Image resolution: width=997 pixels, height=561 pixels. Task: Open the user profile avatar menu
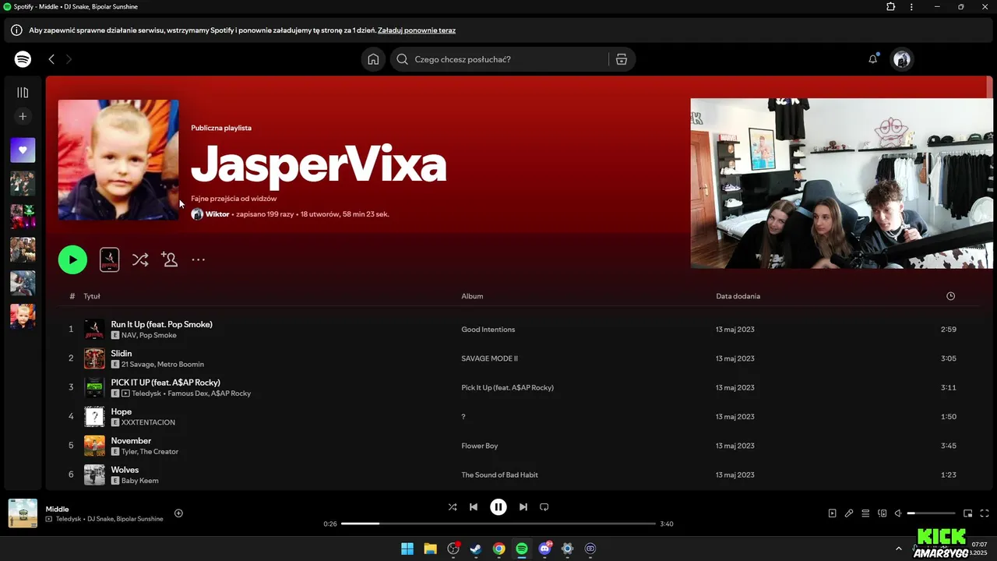pyautogui.click(x=902, y=59)
